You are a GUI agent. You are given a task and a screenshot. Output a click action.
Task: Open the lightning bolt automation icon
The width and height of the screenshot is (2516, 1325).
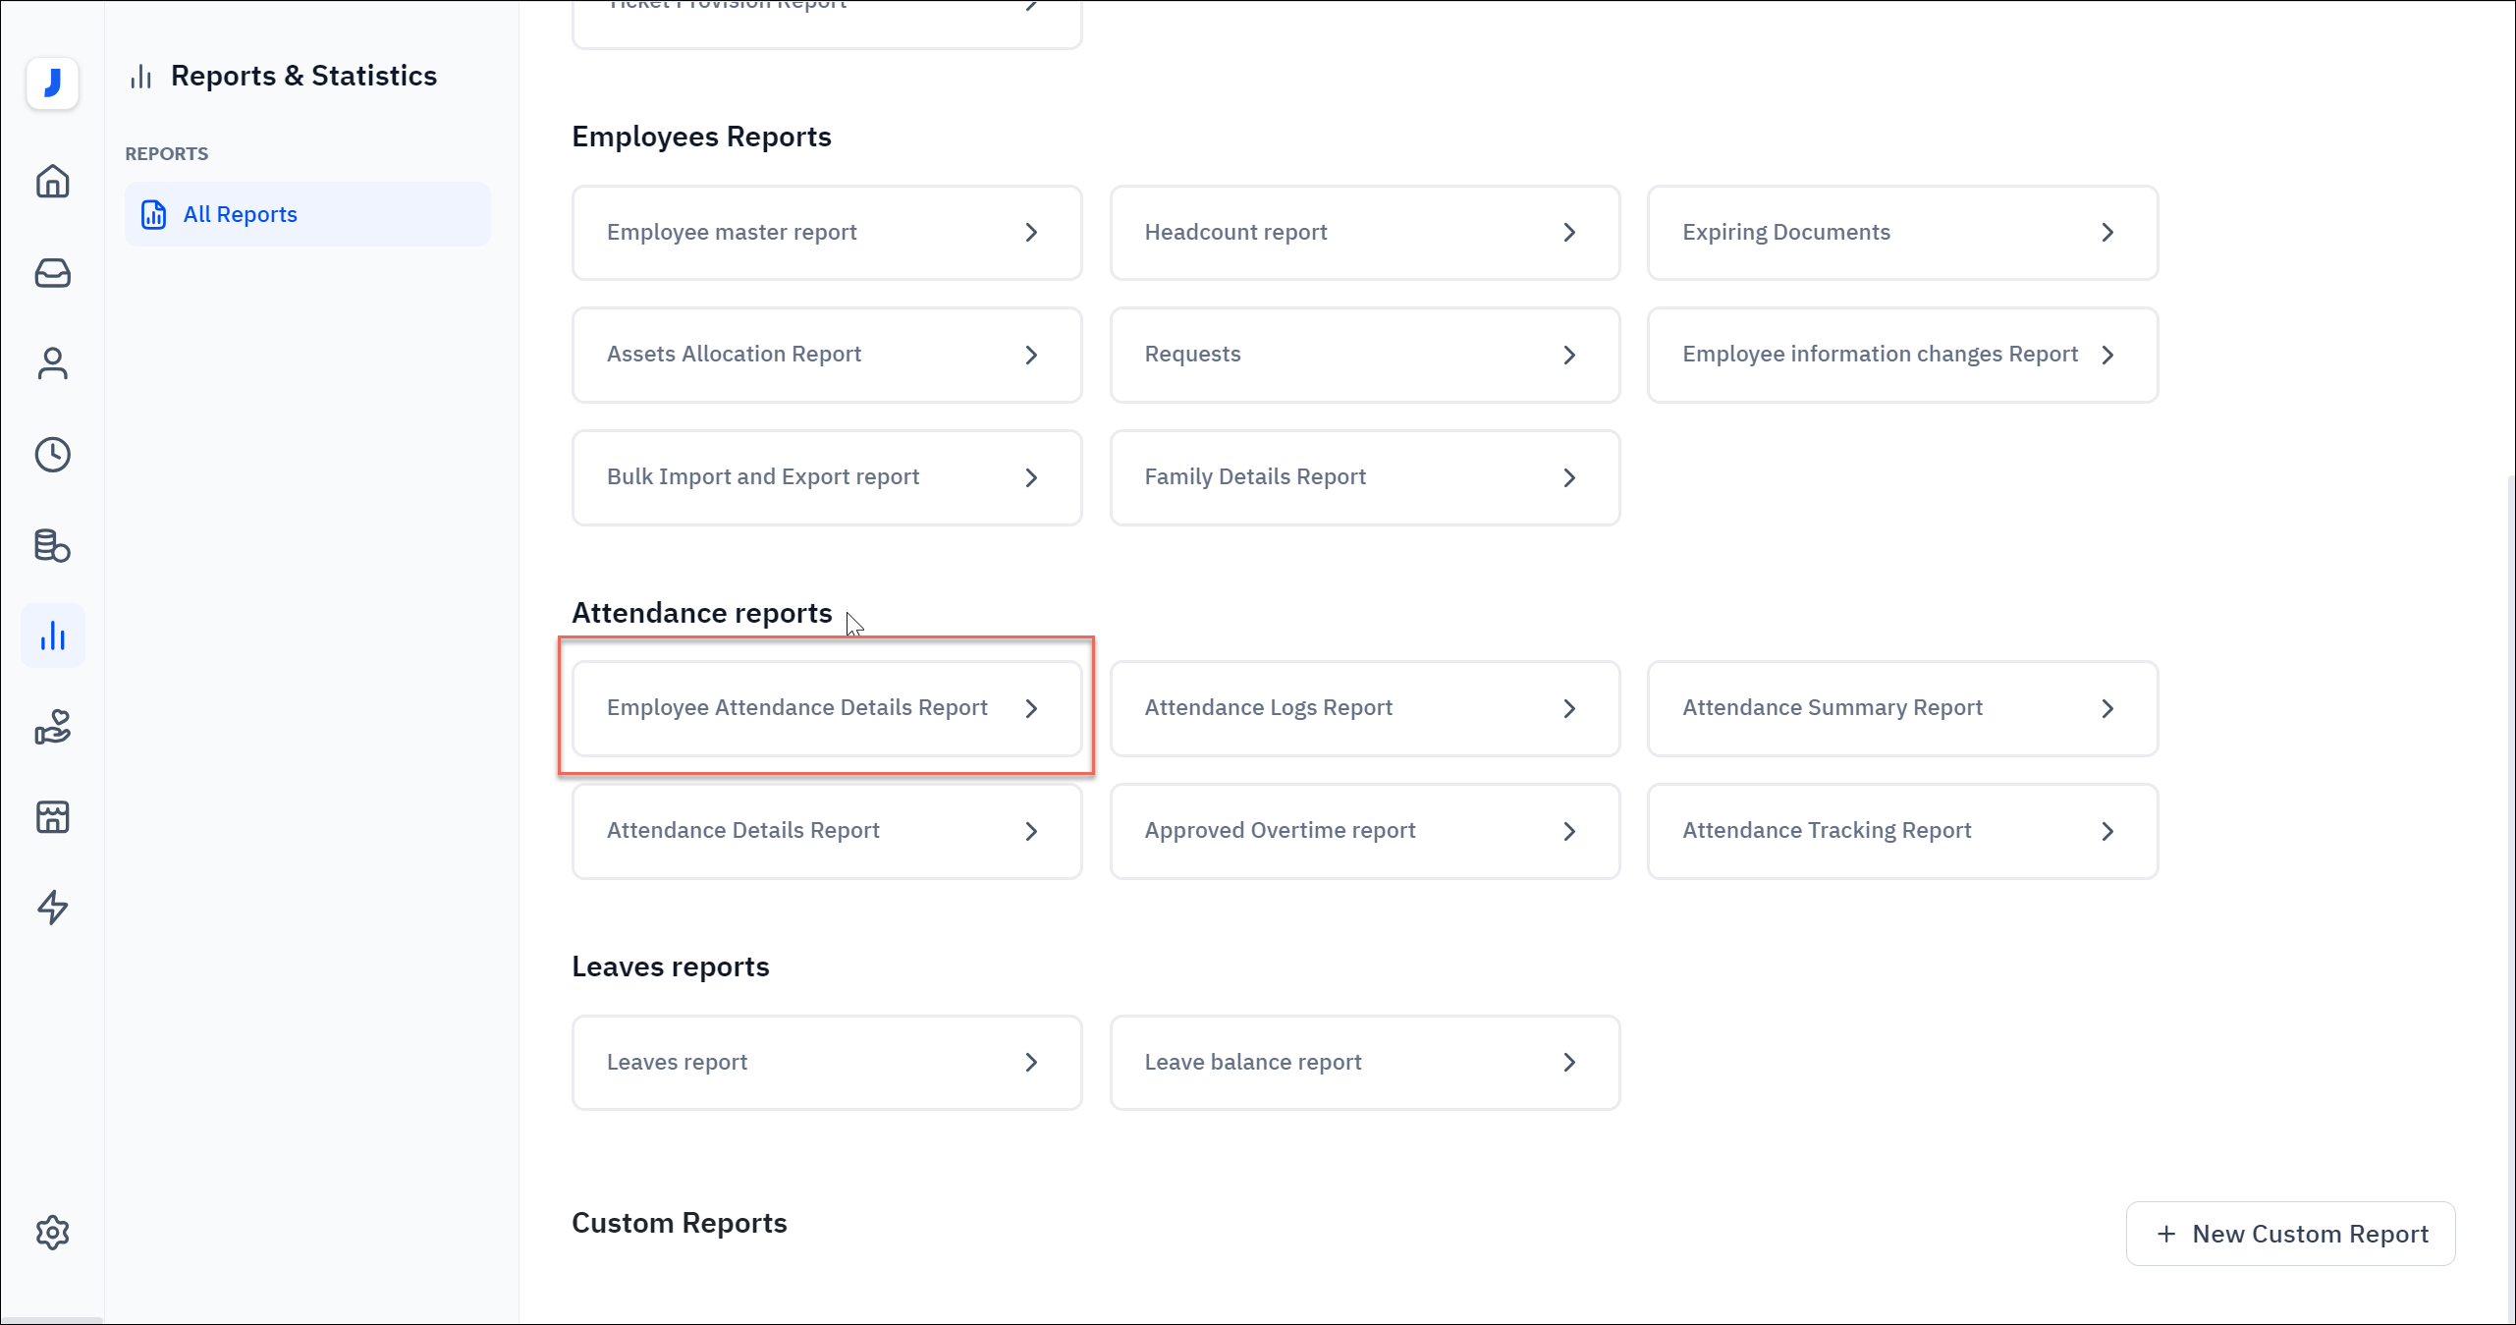pos(53,908)
